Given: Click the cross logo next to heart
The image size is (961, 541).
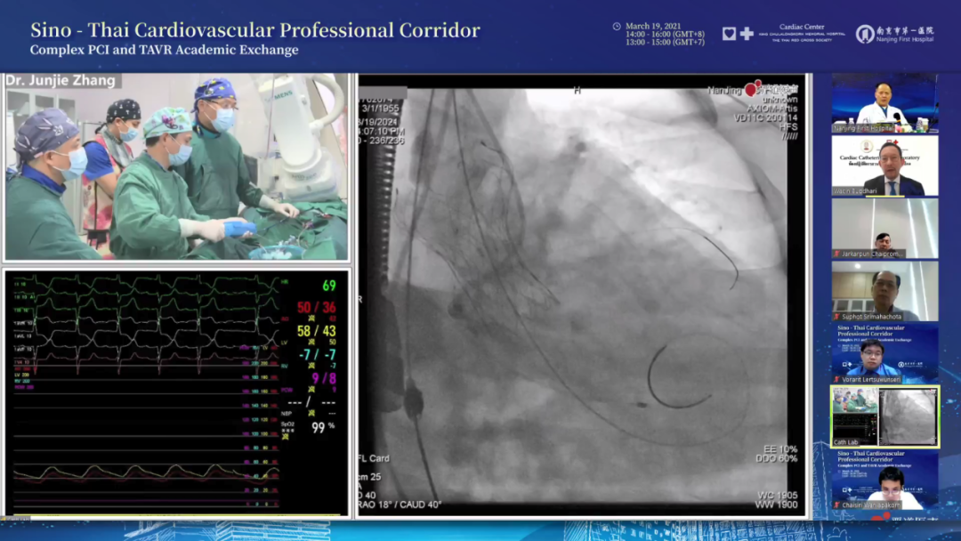Looking at the screenshot, I should [747, 34].
